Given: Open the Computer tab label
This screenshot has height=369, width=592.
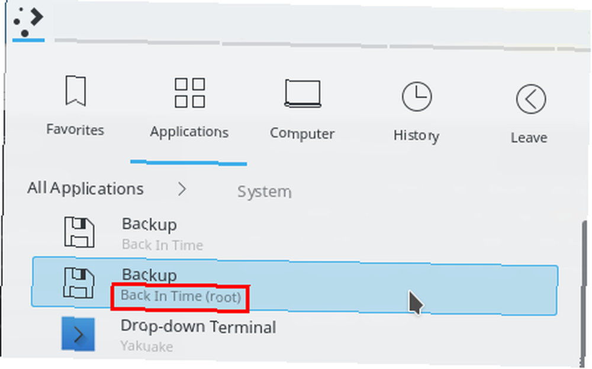Looking at the screenshot, I should (302, 134).
